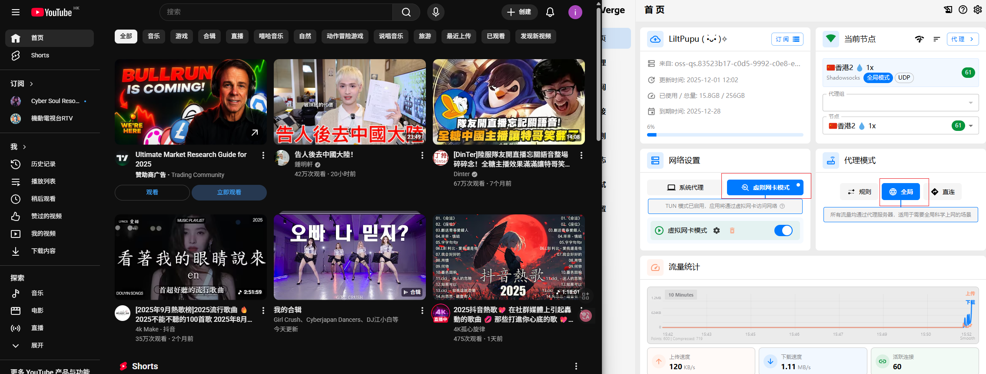Click the node sort icon
The width and height of the screenshot is (986, 374).
936,39
